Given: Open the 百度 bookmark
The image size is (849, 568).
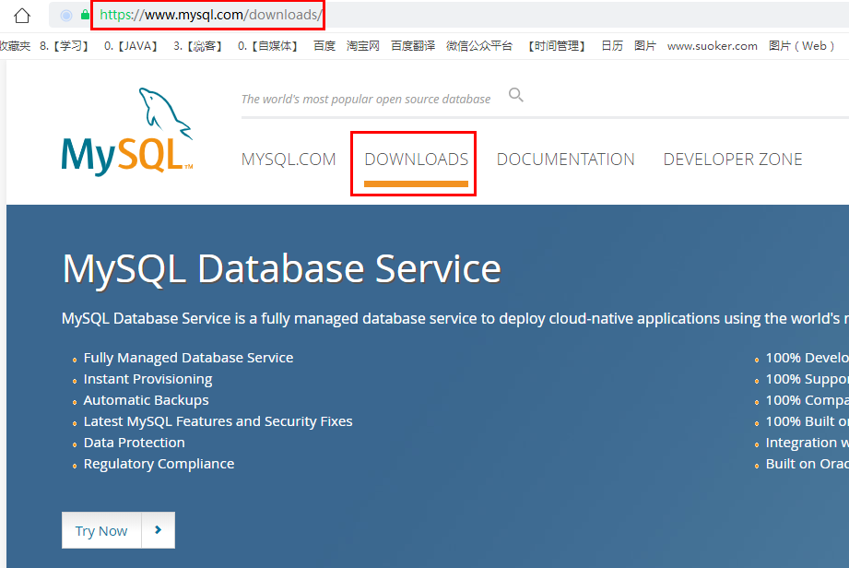Looking at the screenshot, I should click(x=324, y=45).
